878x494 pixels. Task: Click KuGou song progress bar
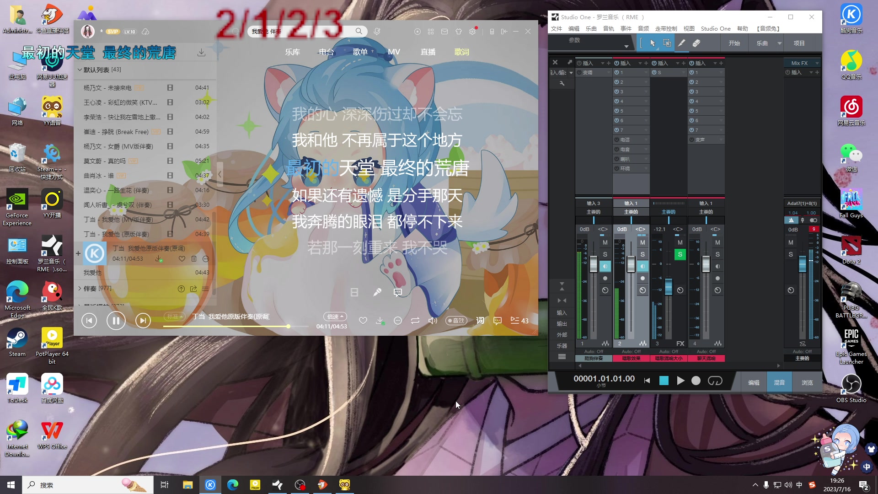tap(236, 327)
